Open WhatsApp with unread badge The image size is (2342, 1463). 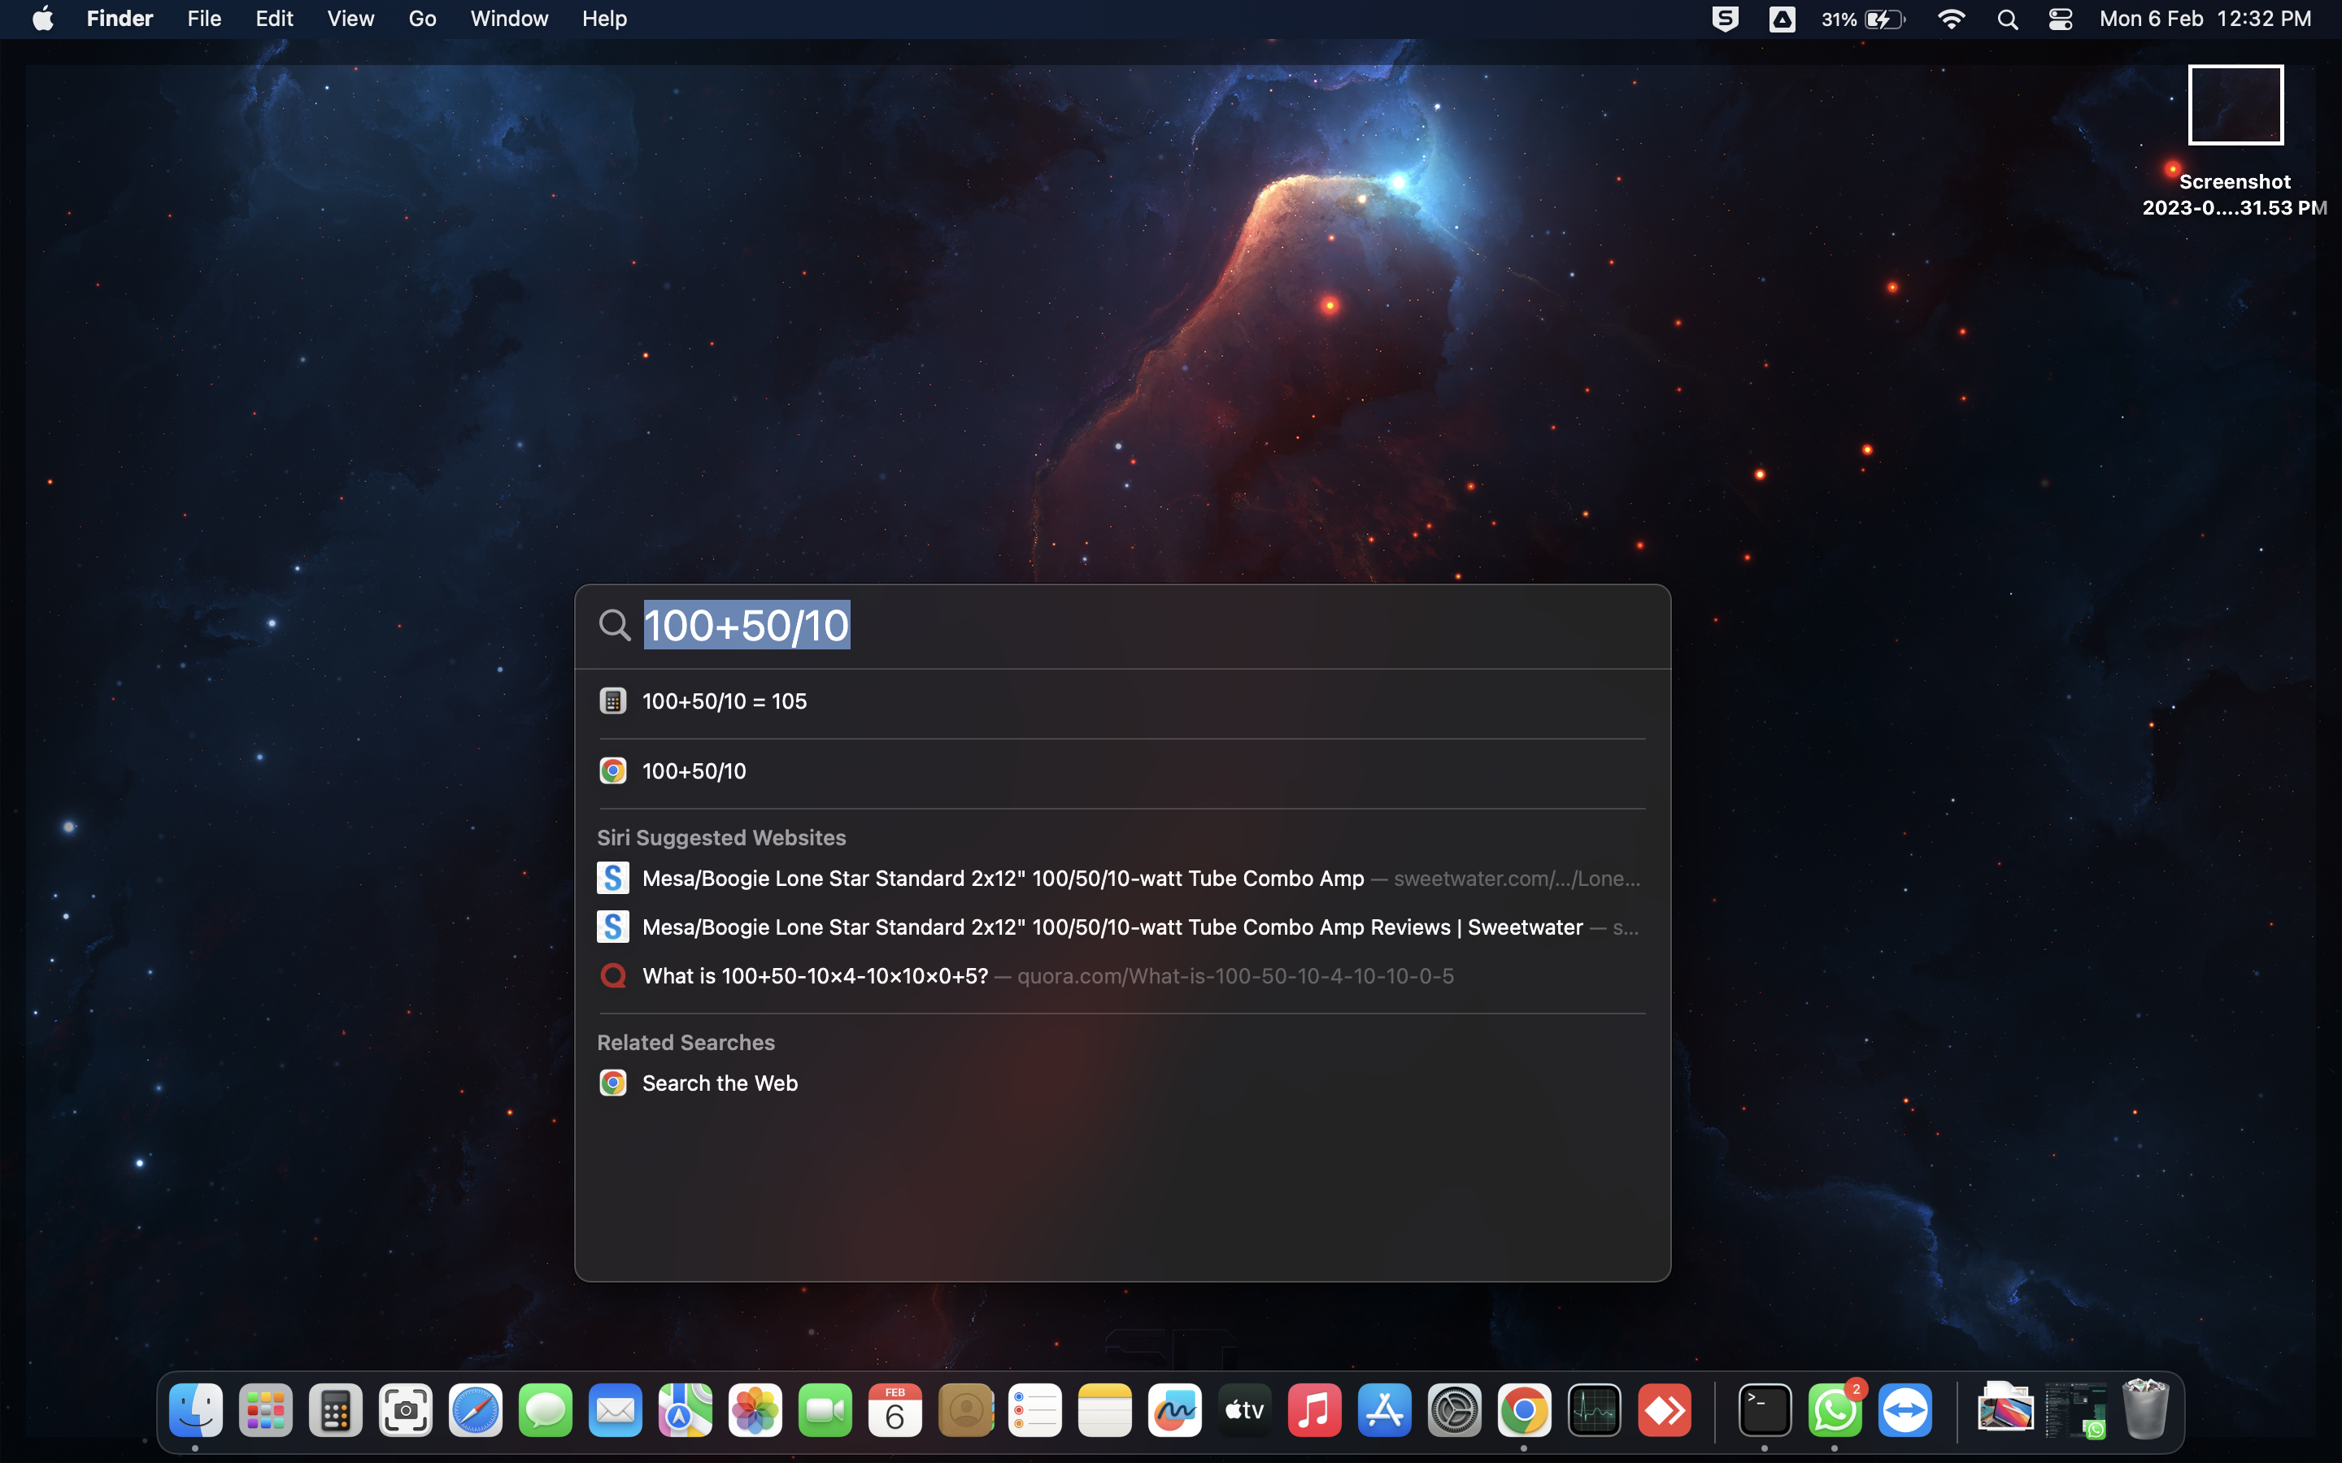point(1834,1411)
